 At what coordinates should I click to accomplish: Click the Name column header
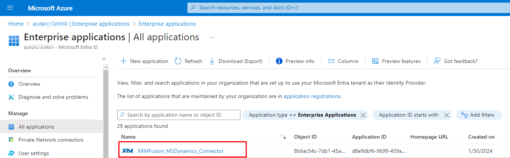tap(128, 137)
